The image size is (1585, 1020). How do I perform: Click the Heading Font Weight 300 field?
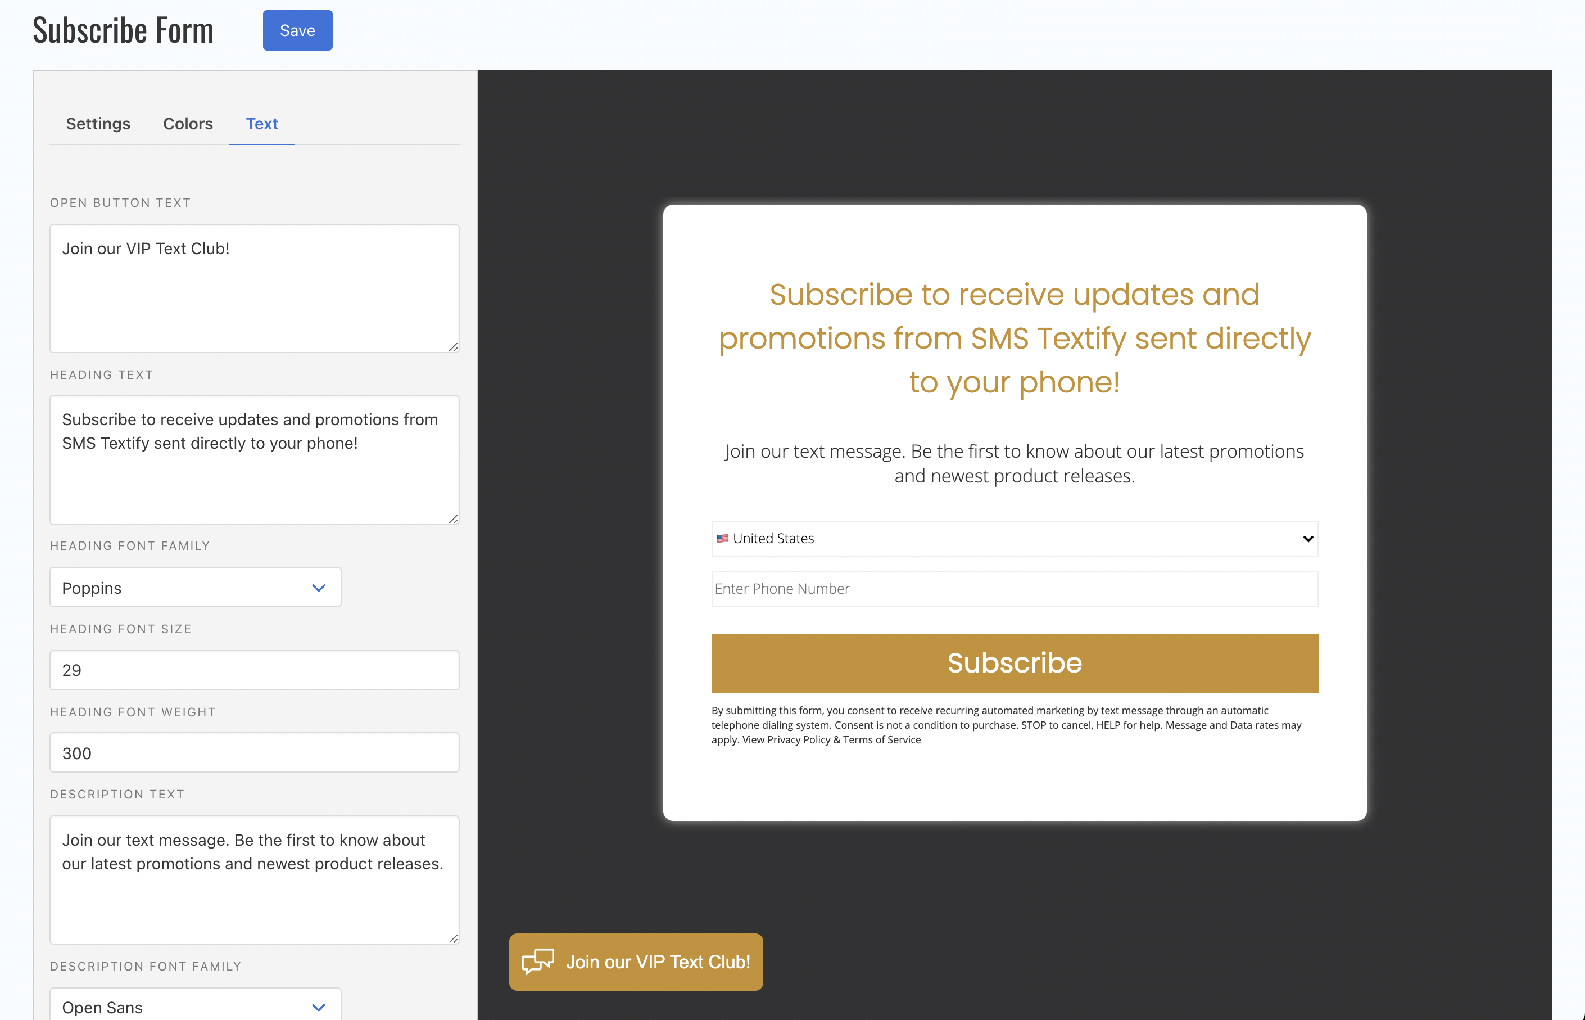pyautogui.click(x=254, y=753)
